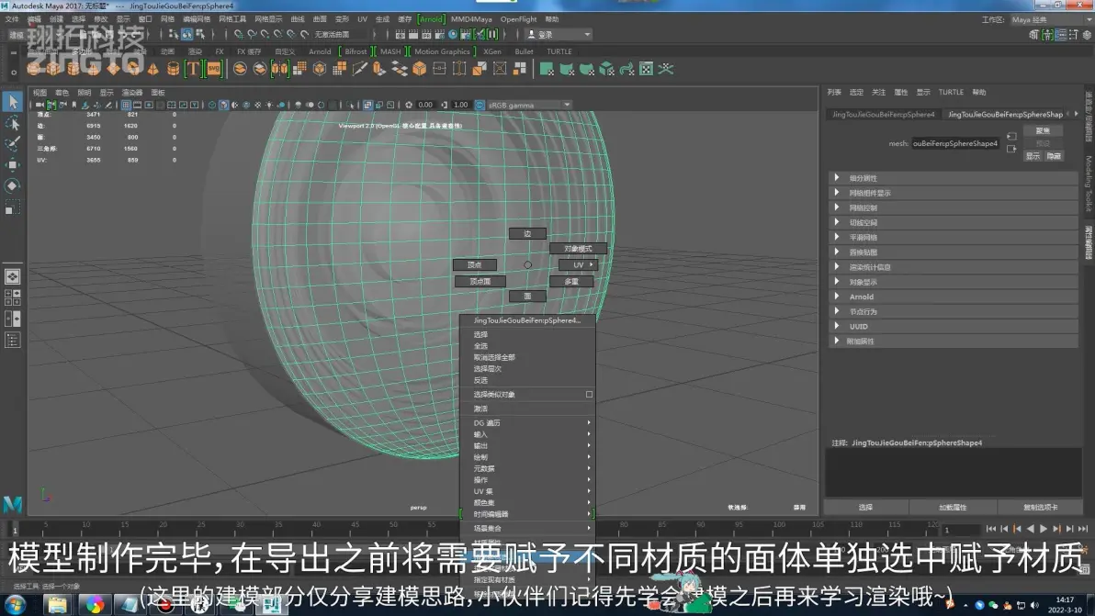Image resolution: width=1095 pixels, height=616 pixels.
Task: Open the Chrome icon in Windows taskbar
Action: [95, 604]
